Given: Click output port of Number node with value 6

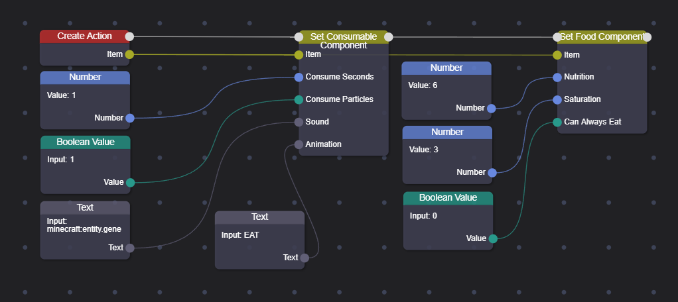Looking at the screenshot, I should [x=491, y=109].
